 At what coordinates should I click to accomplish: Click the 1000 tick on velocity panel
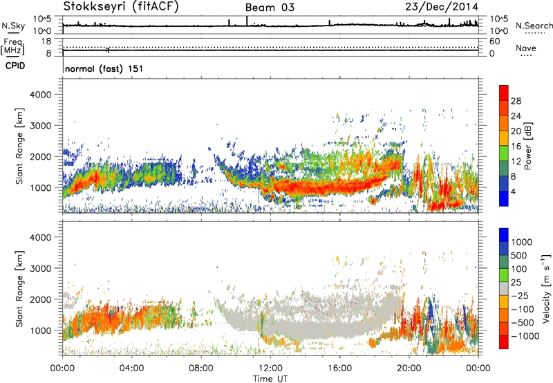pos(41,330)
